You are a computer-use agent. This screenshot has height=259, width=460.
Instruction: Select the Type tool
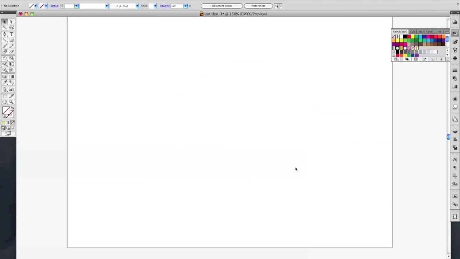point(11,34)
